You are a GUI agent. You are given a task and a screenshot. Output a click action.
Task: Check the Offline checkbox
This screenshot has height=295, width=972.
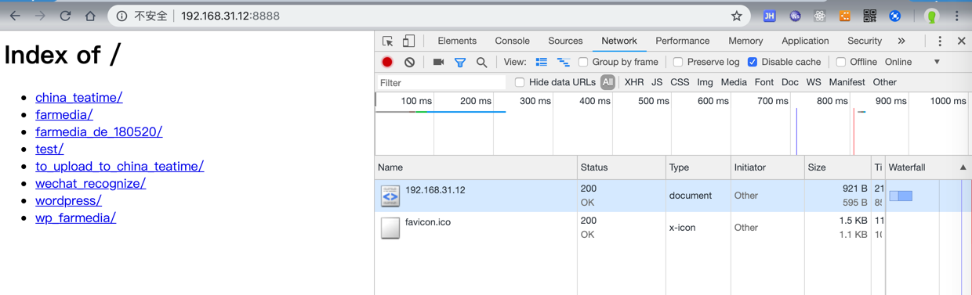tap(841, 62)
